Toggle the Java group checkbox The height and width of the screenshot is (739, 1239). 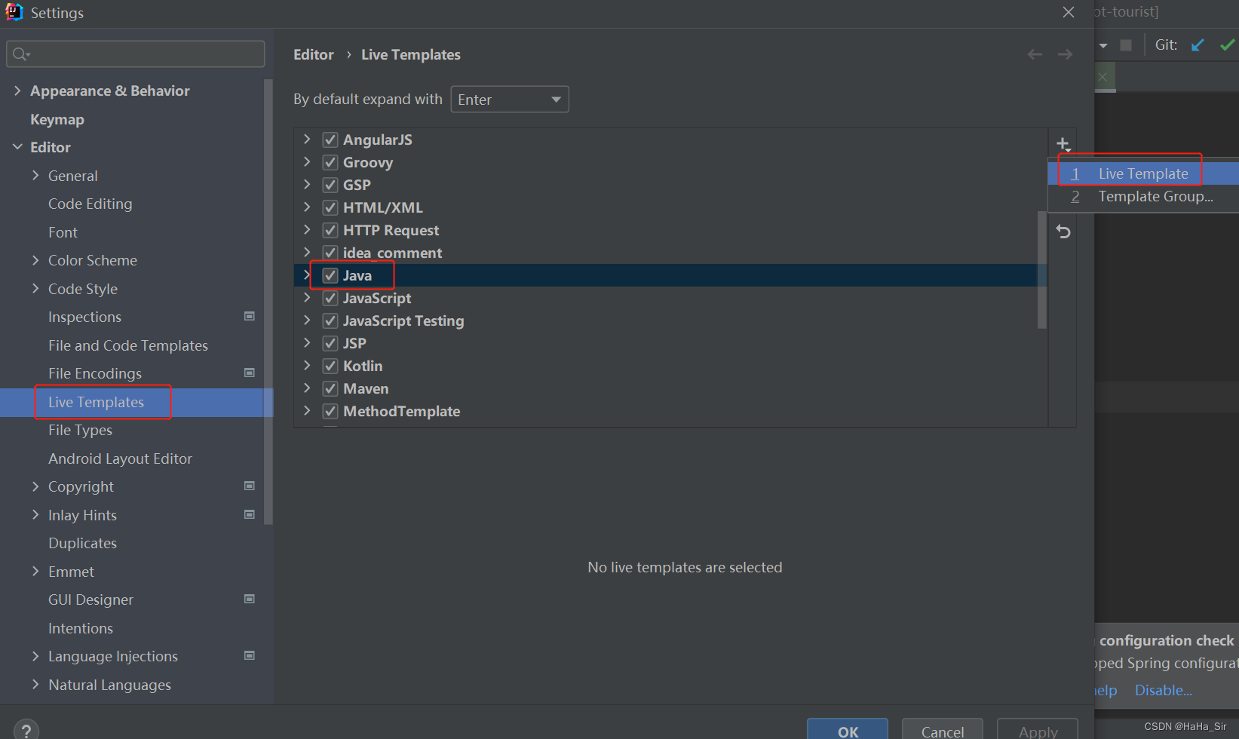point(330,275)
